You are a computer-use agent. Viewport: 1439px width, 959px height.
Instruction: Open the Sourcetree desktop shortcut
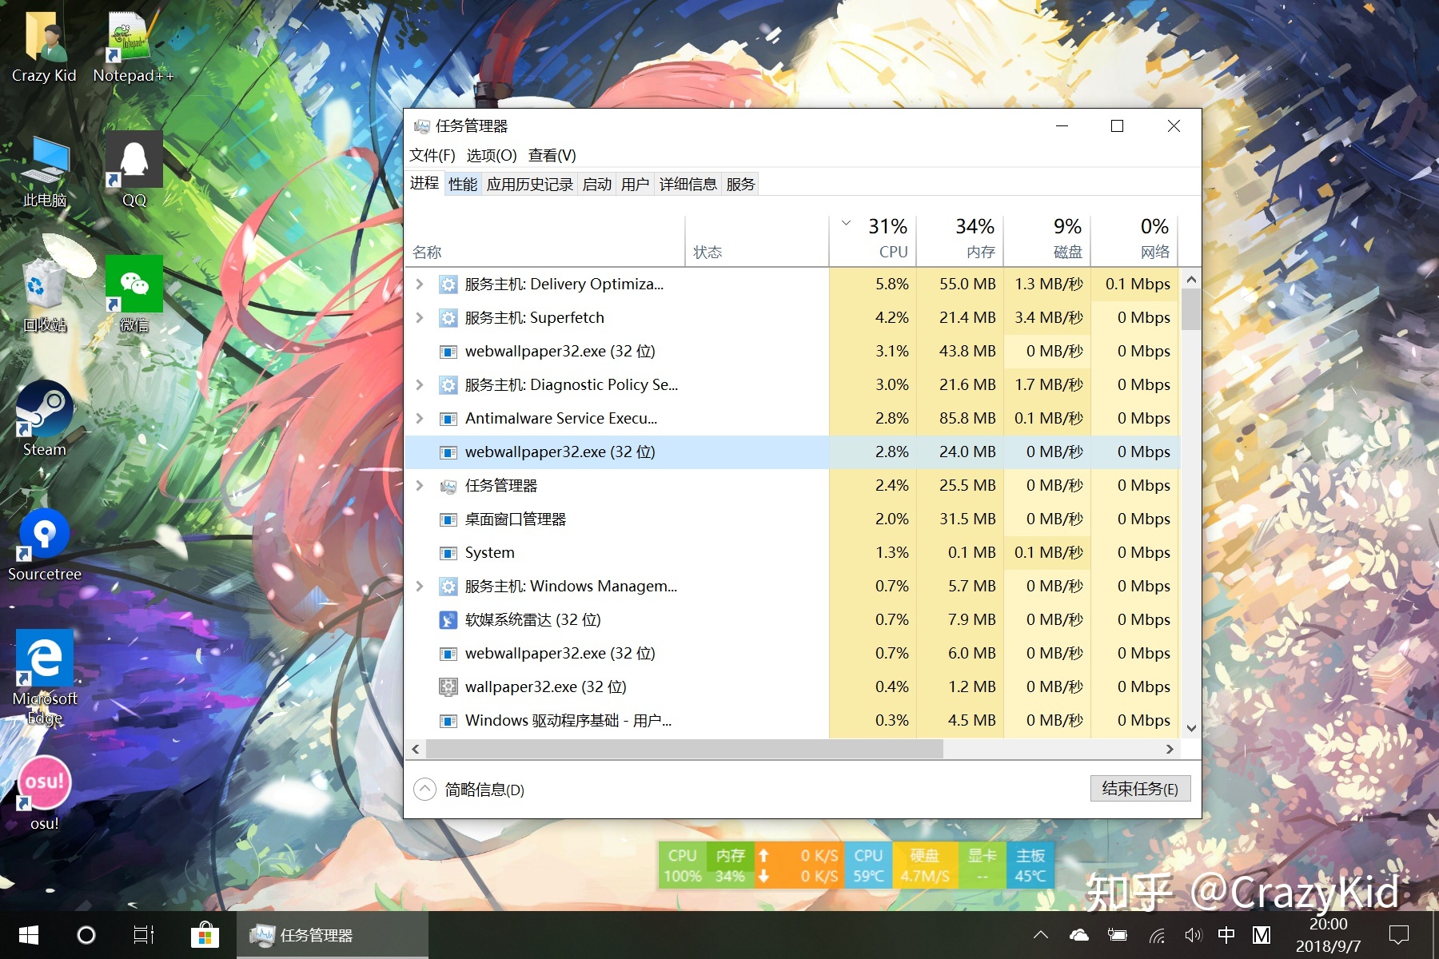click(x=44, y=535)
